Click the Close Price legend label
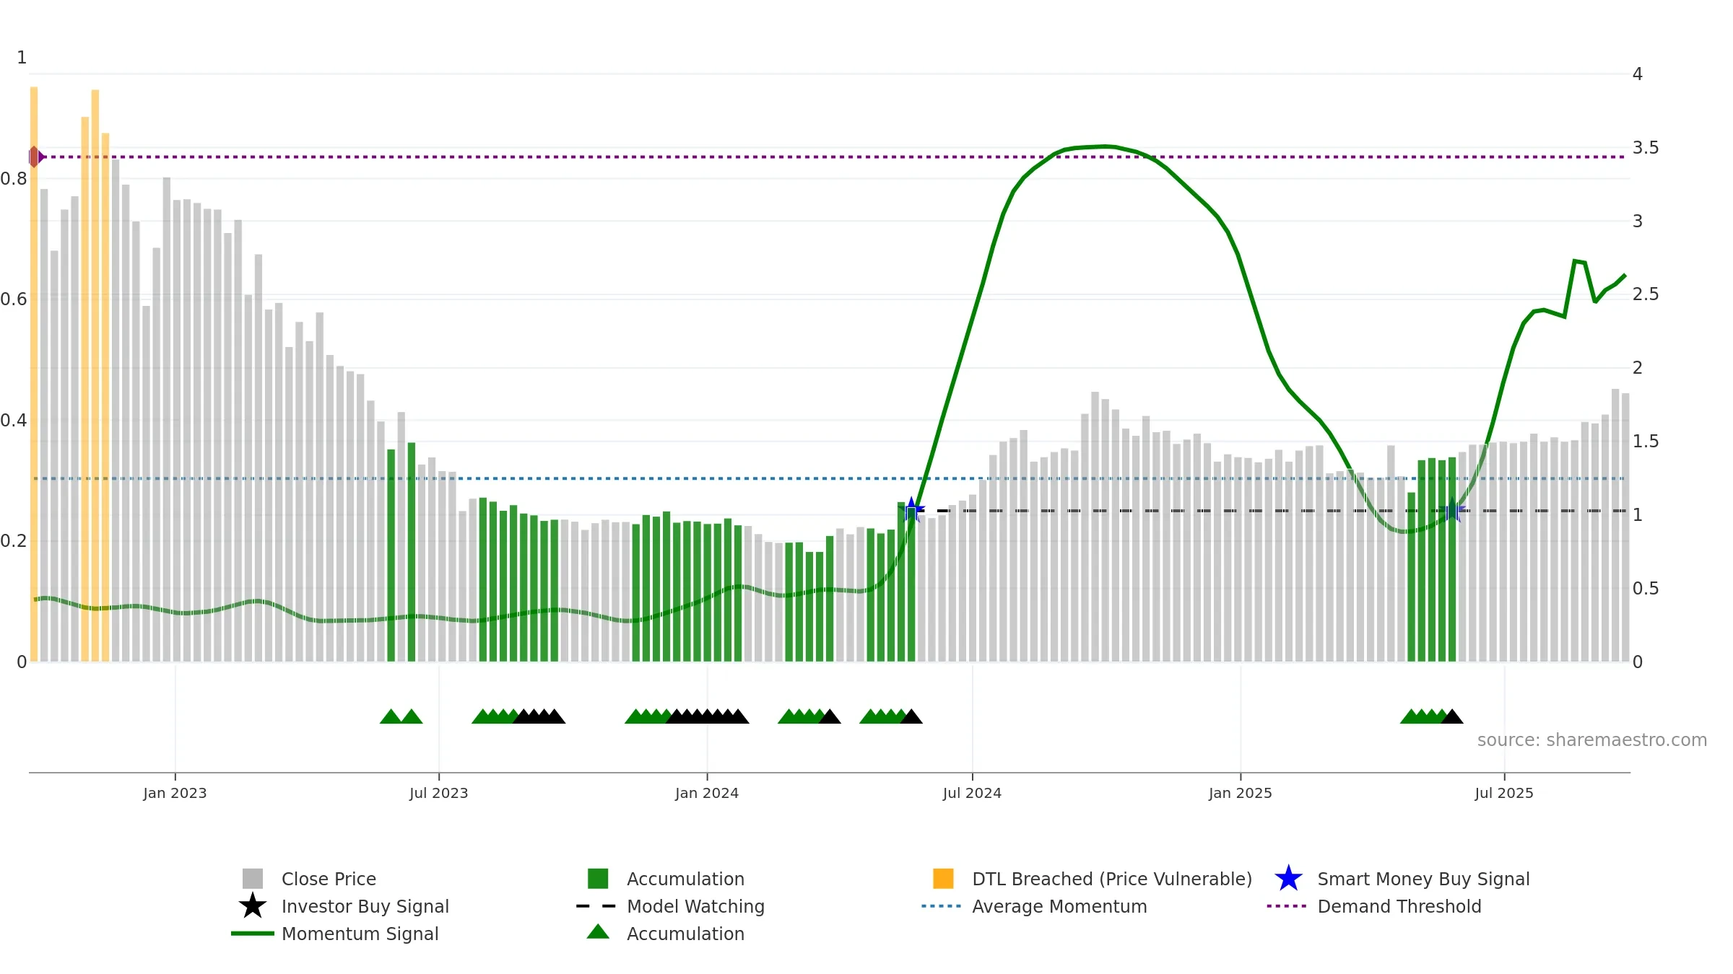Image resolution: width=1733 pixels, height=974 pixels. (329, 879)
